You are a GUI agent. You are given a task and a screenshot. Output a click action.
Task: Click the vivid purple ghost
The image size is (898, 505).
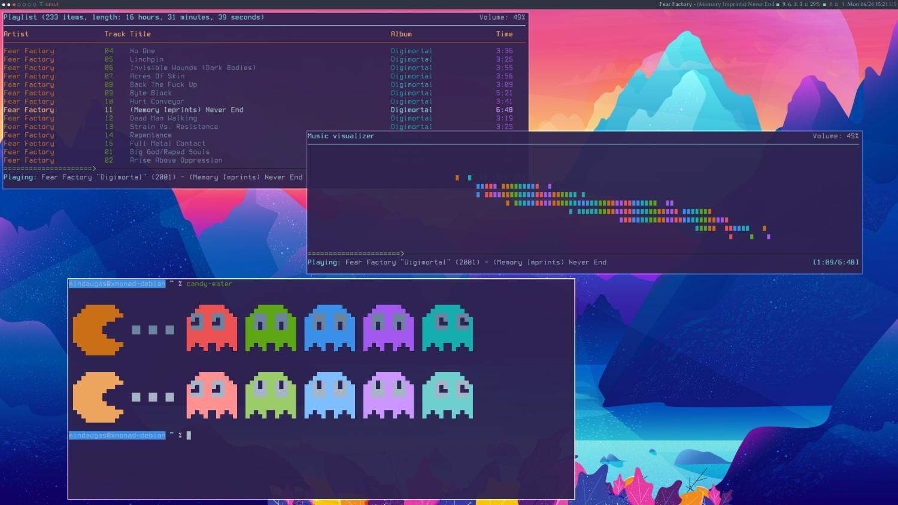click(389, 328)
